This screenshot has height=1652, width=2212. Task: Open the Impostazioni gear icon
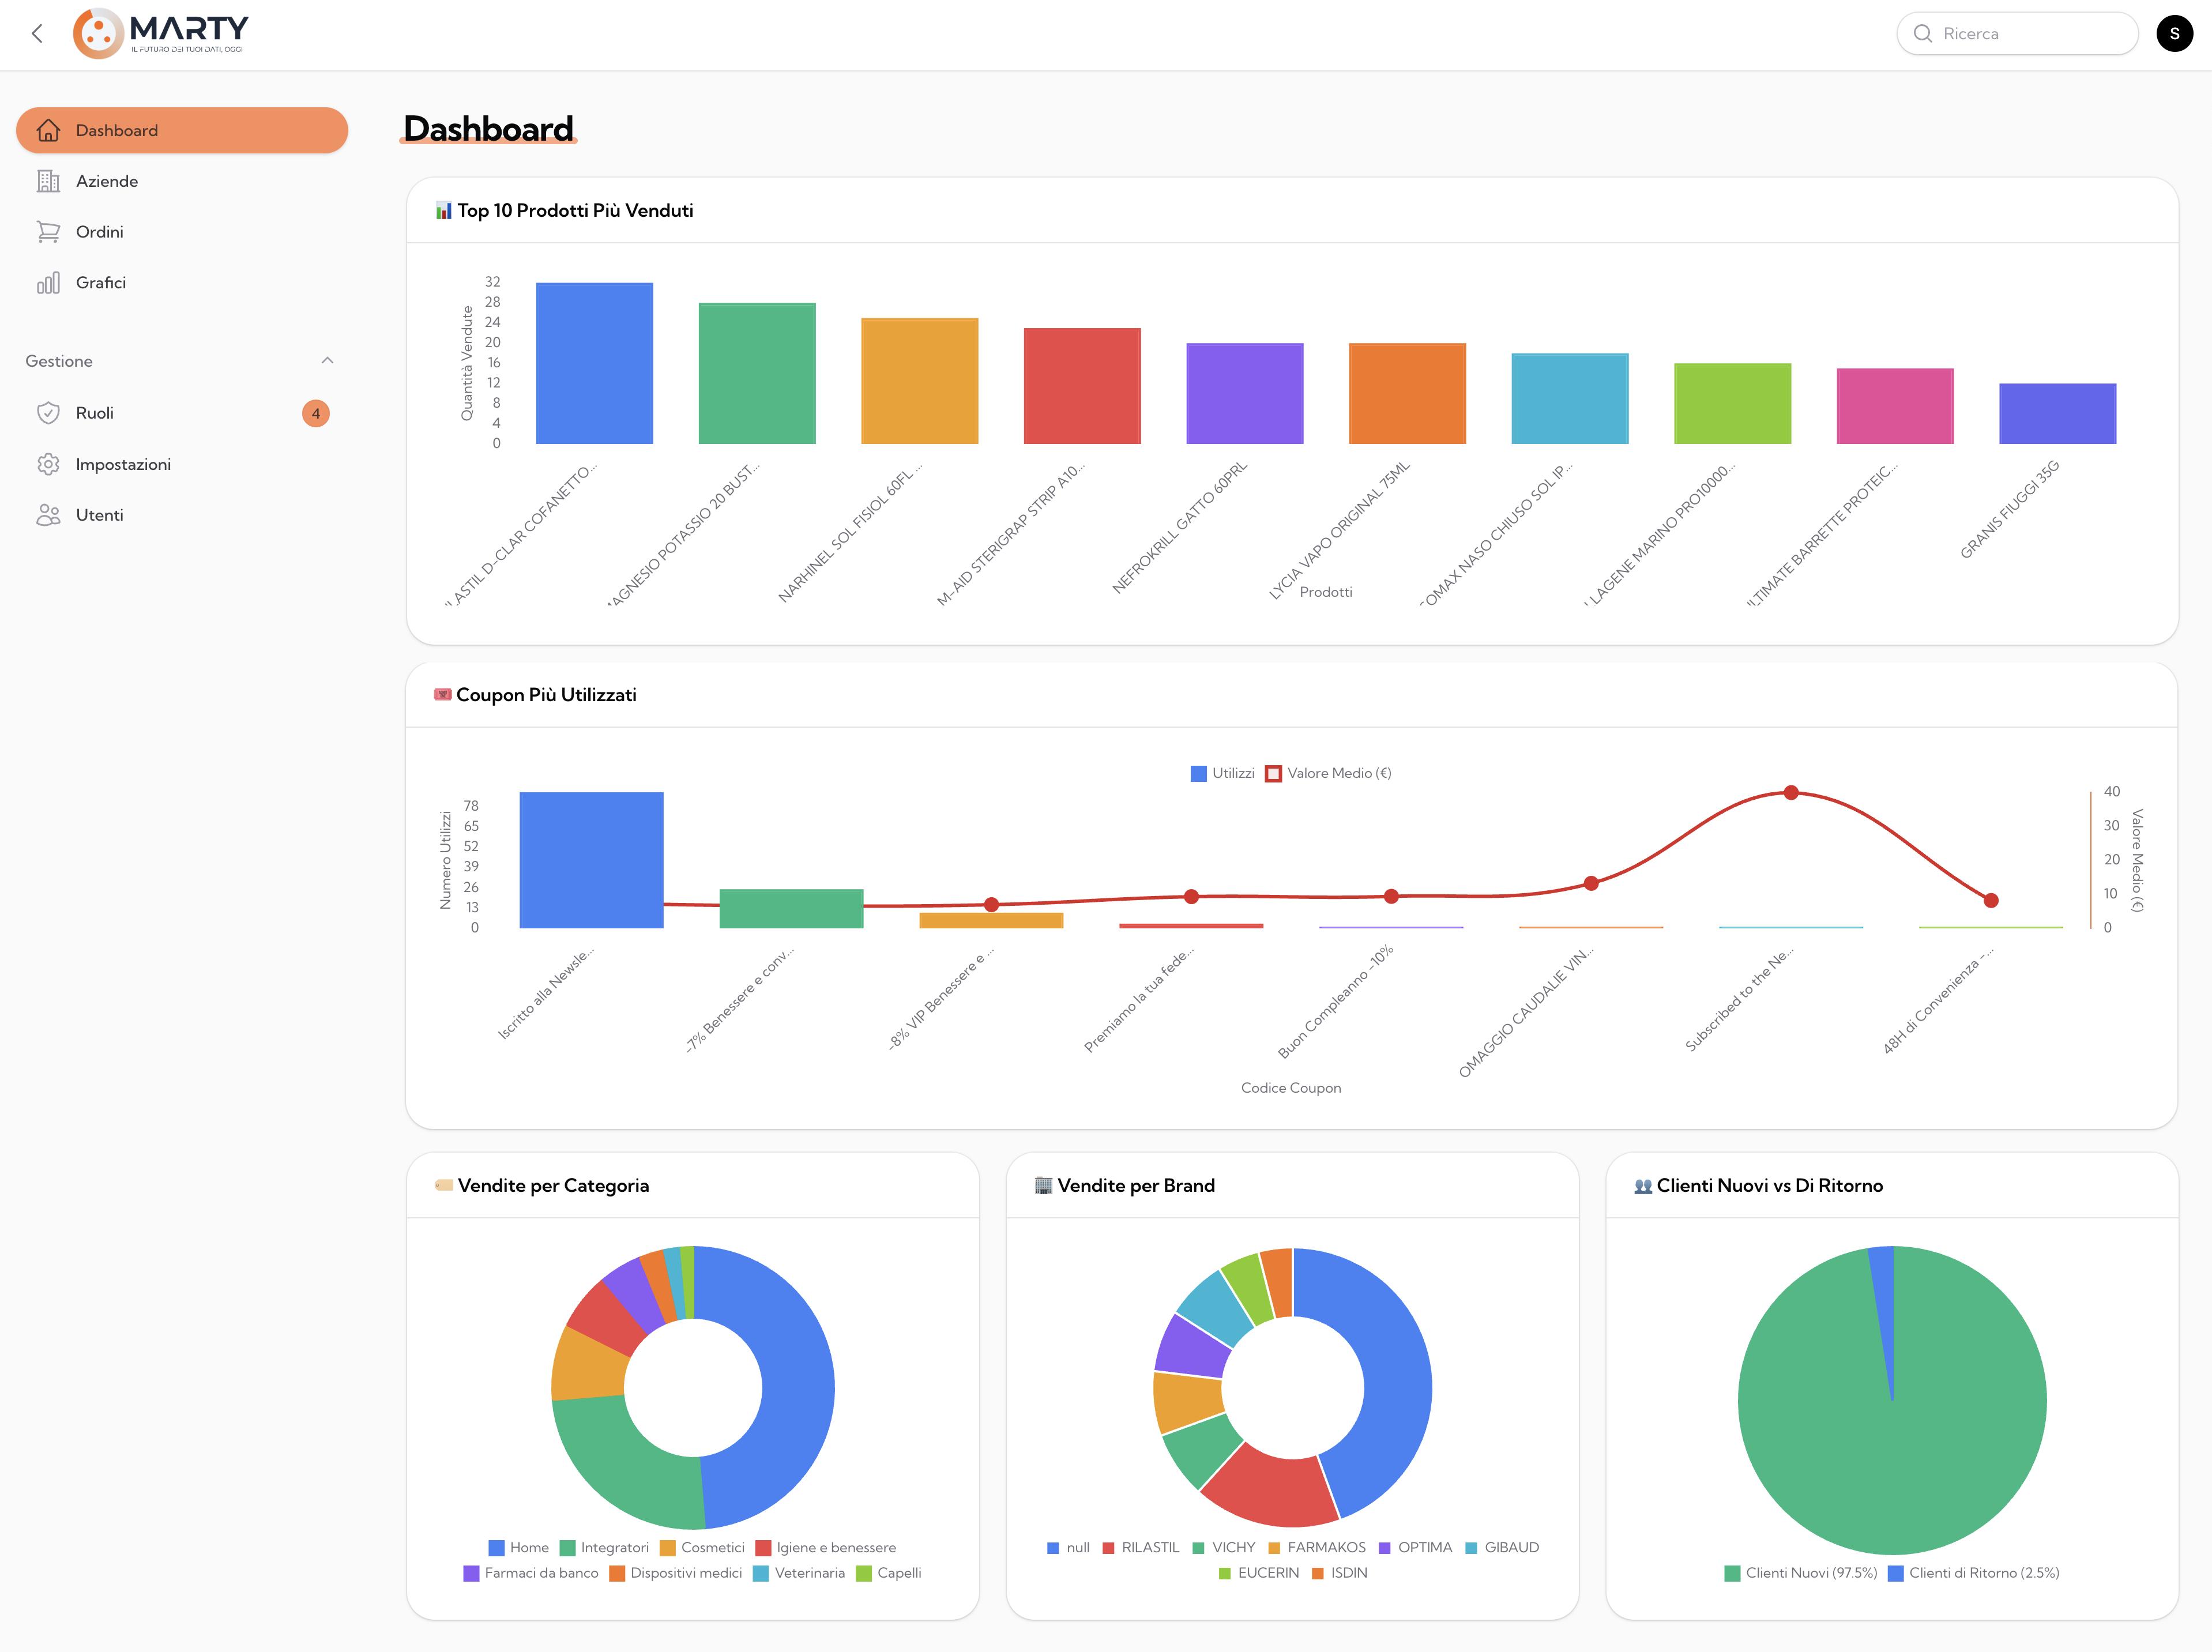tap(48, 464)
